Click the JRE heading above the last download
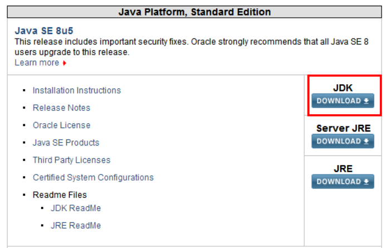The height and width of the screenshot is (248, 391). pos(343,168)
